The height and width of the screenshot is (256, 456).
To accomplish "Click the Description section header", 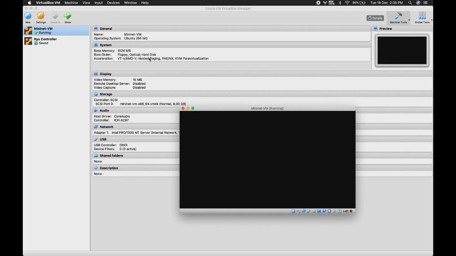I will [x=136, y=168].
